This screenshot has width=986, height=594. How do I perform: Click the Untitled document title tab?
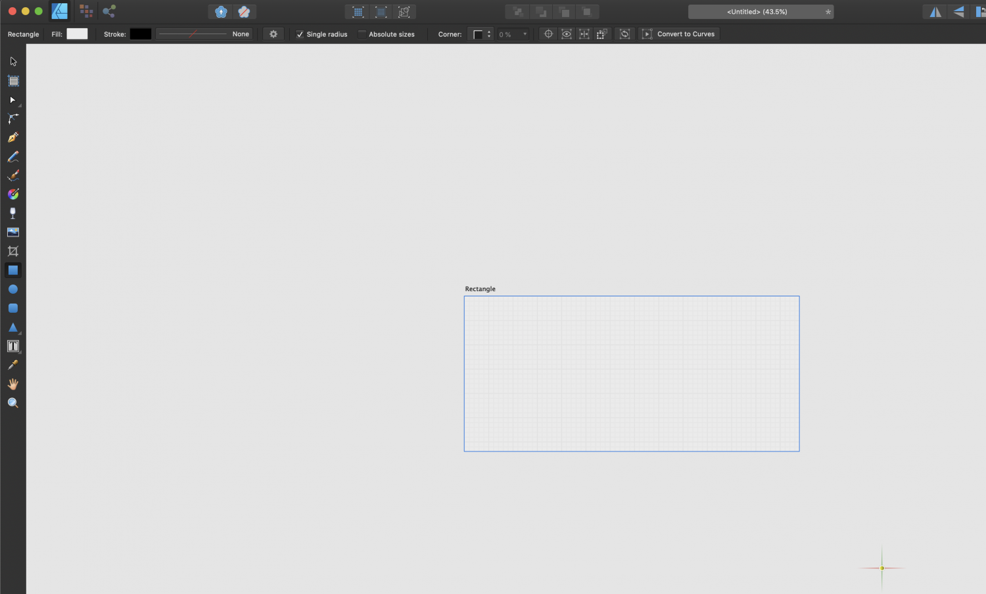[757, 12]
